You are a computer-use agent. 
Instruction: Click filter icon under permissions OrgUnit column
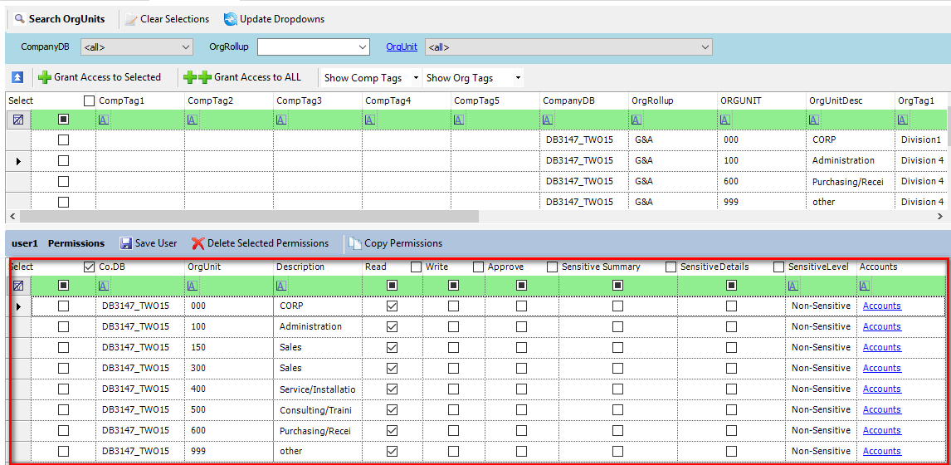tap(192, 286)
